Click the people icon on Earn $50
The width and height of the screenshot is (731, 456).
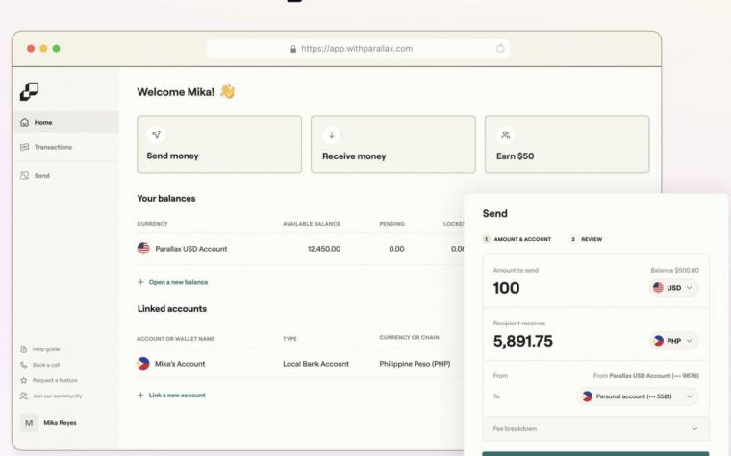coord(505,135)
